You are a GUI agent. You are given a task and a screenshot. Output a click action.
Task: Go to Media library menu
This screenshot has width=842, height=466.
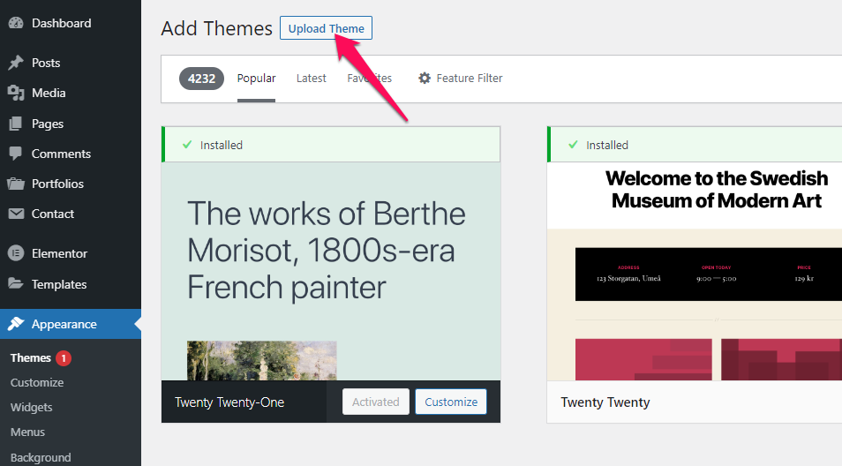(x=71, y=93)
